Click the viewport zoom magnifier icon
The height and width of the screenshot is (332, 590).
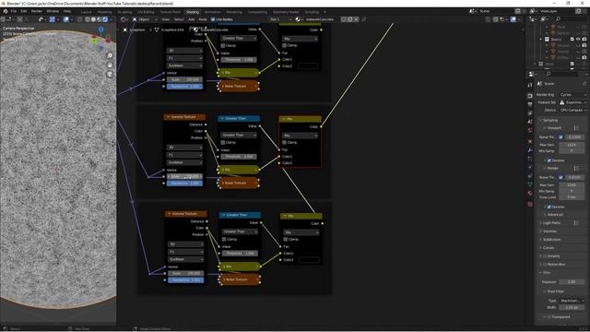(x=110, y=55)
